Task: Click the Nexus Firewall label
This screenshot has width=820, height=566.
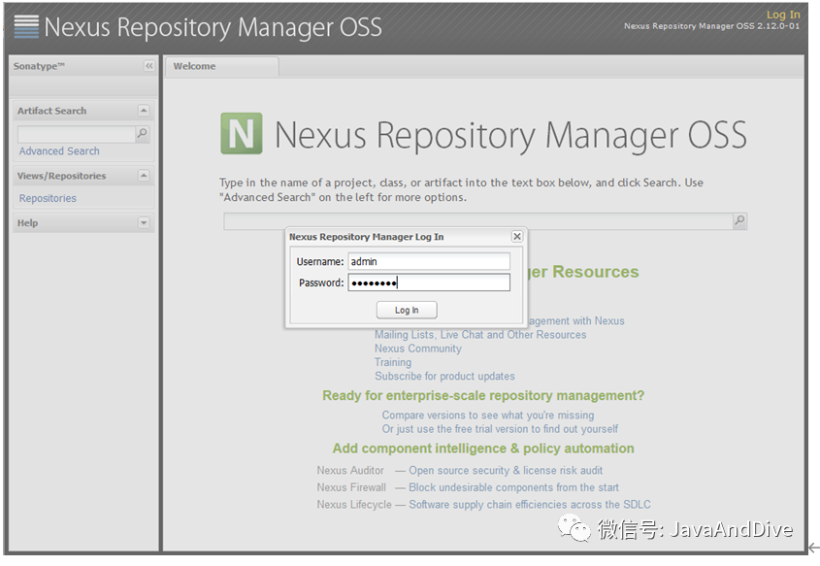Action: click(351, 487)
